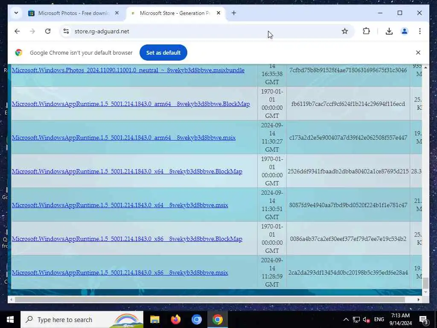Screen dimensions: 437x328
Task: Download Microsoft.Windows.Photos msixbundle link
Action: pos(128,70)
